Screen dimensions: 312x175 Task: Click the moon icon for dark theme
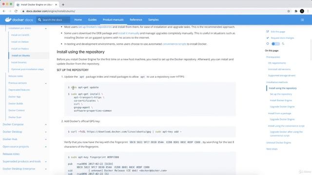click(283, 44)
